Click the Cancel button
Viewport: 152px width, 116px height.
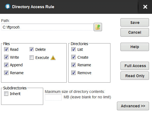click(x=135, y=32)
